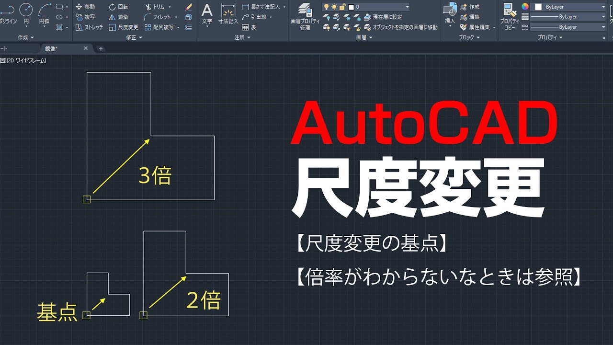Image resolution: width=613 pixels, height=345 pixels.
Task: Insert a Table (表)
Action: pos(249,27)
